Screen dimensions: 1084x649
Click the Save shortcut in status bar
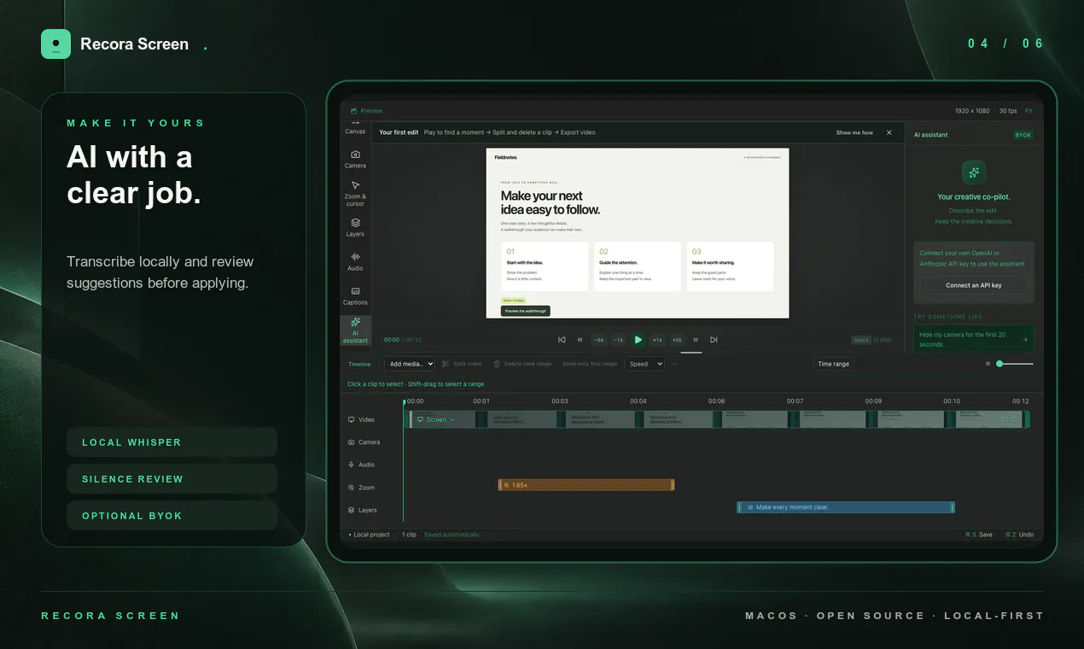[979, 535]
